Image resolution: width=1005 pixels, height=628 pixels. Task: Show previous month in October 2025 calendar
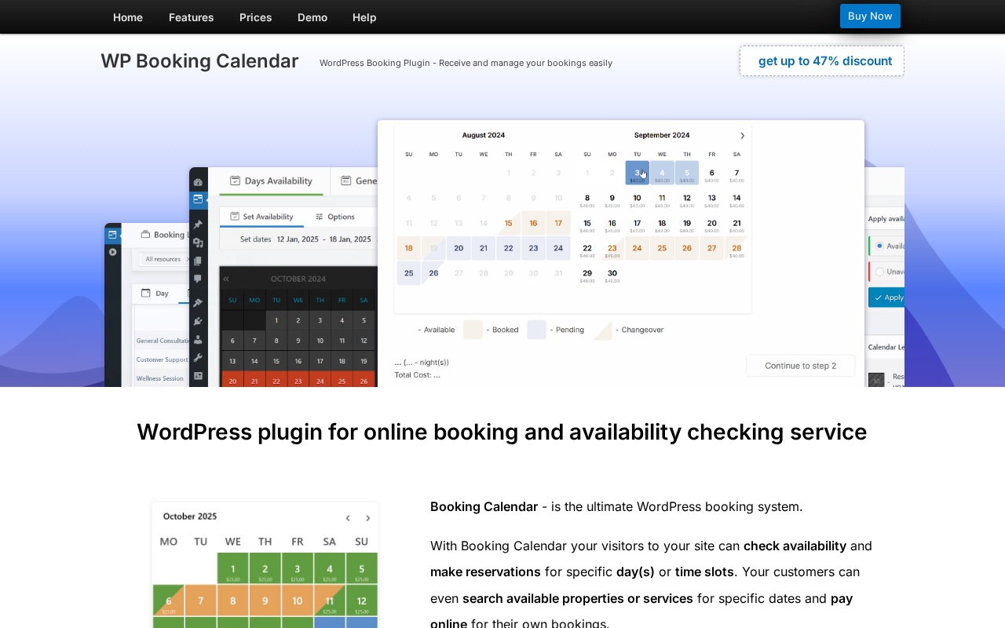pos(348,518)
